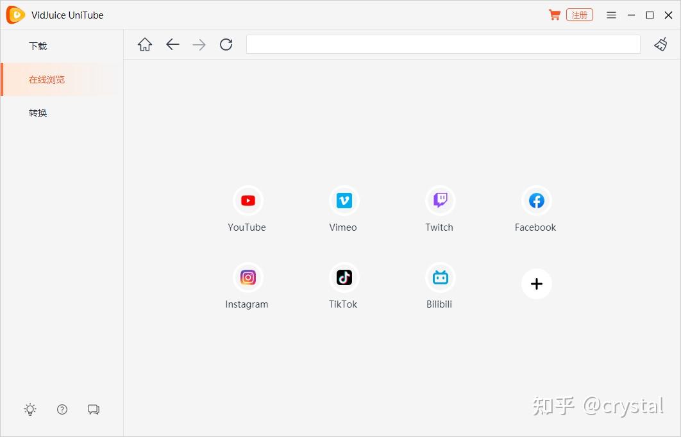Go to home page via home icon
The height and width of the screenshot is (437, 681).
pyautogui.click(x=144, y=44)
